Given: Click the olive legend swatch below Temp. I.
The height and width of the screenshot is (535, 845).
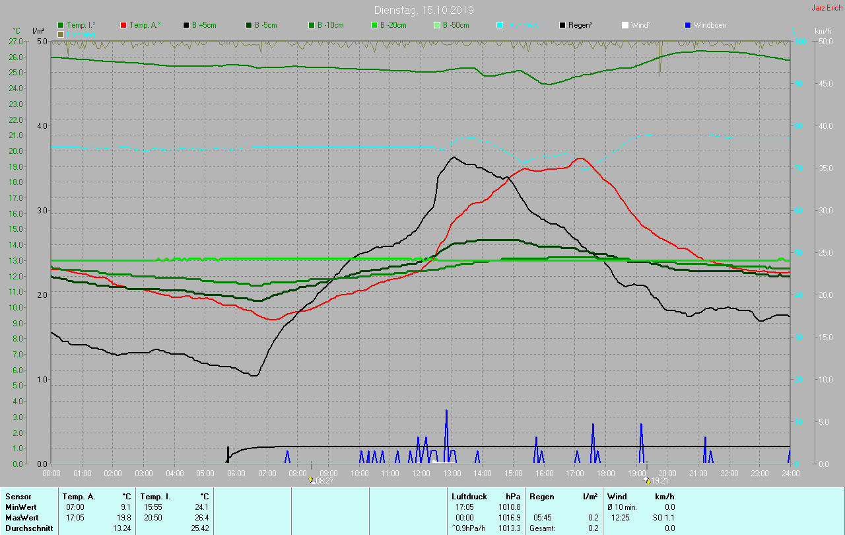Looking at the screenshot, I should (x=61, y=34).
